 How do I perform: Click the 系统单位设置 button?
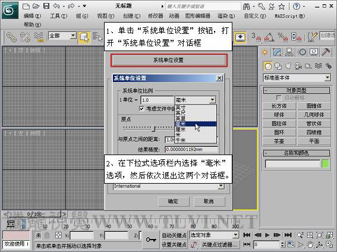[169, 61]
